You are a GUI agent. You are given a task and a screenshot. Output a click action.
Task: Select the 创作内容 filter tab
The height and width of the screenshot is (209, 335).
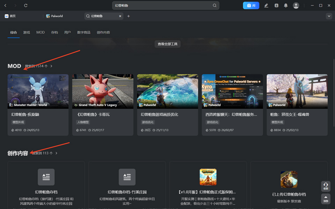click(x=103, y=32)
